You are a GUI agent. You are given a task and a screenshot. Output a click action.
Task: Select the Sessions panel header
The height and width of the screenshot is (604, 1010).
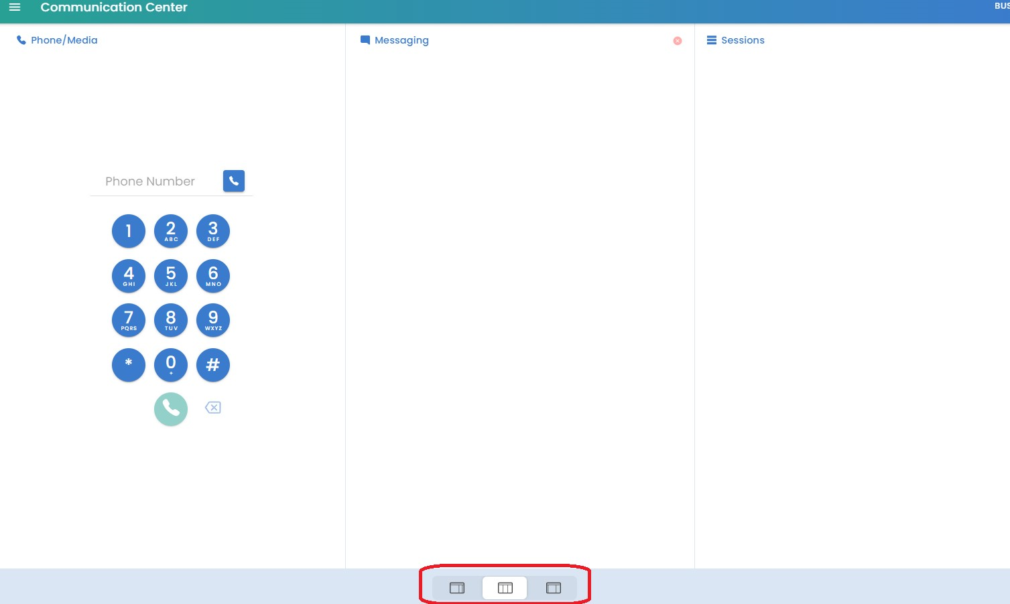point(743,40)
